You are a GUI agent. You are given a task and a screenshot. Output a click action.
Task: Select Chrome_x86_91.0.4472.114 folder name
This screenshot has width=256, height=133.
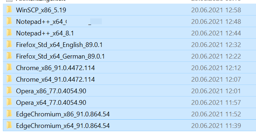click(x=55, y=68)
